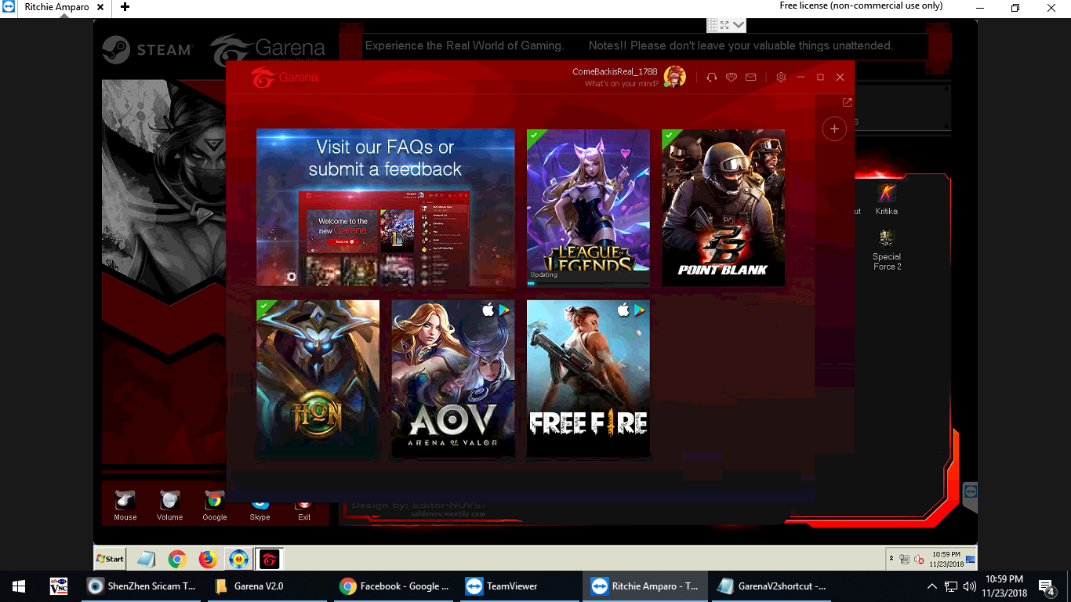
Task: Click the Garena logo in header
Action: tap(284, 78)
